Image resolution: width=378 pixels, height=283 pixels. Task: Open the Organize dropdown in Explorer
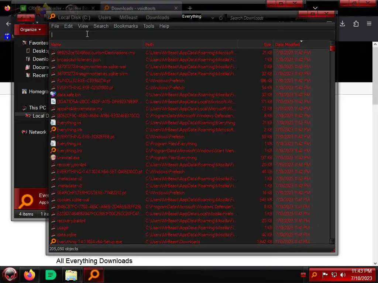point(30,29)
